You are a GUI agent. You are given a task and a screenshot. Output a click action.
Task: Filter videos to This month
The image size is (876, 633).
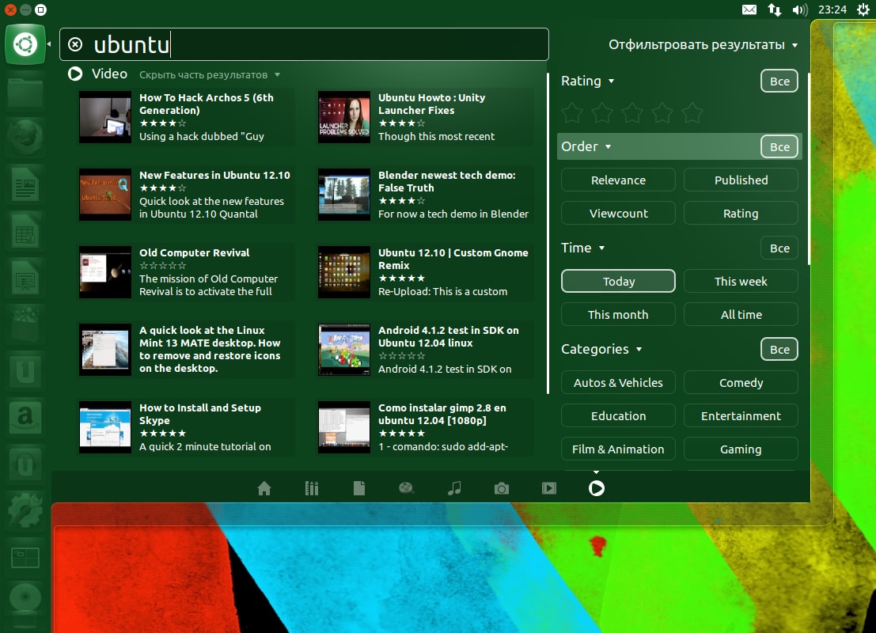(x=619, y=315)
